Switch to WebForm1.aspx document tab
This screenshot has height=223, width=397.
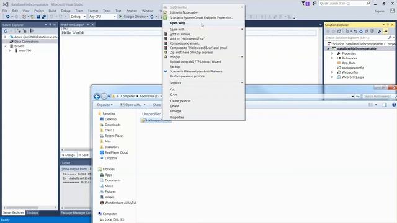pos(72,25)
